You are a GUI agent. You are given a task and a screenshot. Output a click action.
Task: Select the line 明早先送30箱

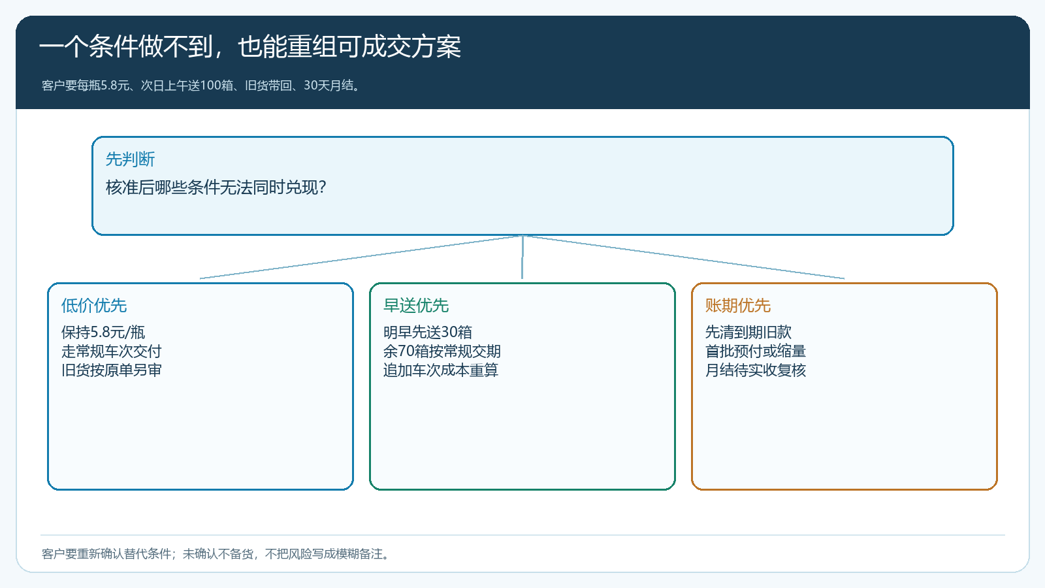[428, 332]
